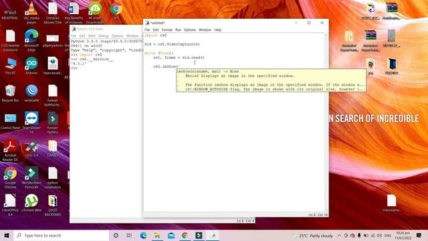The width and height of the screenshot is (428, 241).
Task: Open the Recycle Bin
Action: click(x=10, y=94)
